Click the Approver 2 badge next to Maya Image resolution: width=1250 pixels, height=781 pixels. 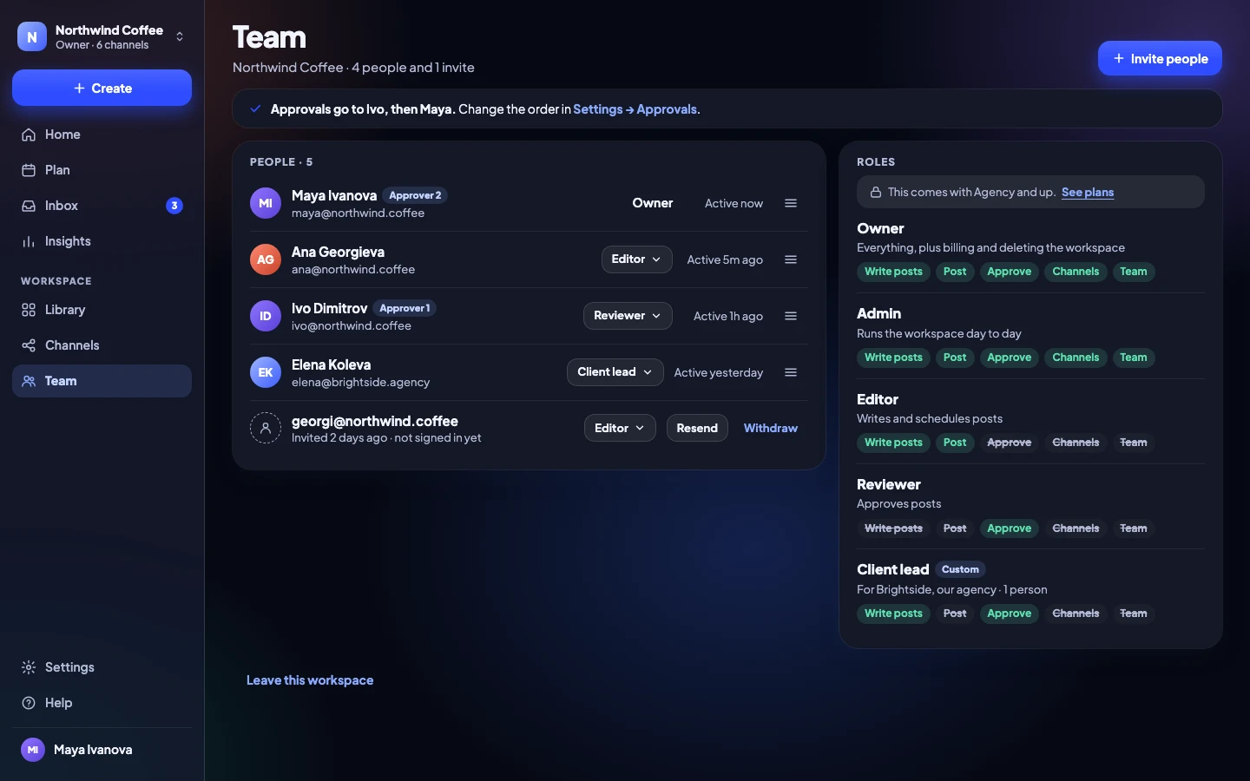point(415,195)
